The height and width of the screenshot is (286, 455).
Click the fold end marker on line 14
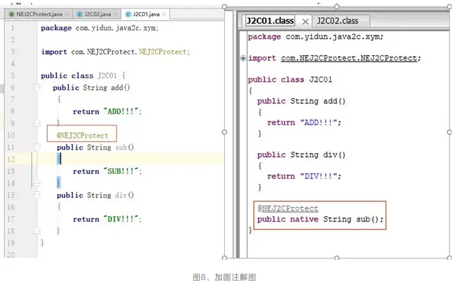coord(37,183)
